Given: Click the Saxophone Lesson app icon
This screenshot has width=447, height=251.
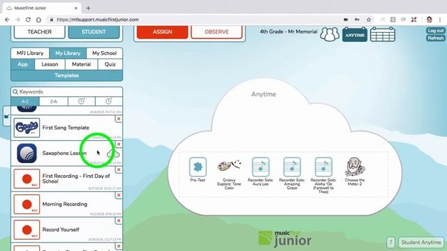Looking at the screenshot, I should (27, 153).
